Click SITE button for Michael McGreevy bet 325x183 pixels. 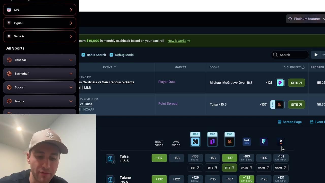click(x=296, y=83)
